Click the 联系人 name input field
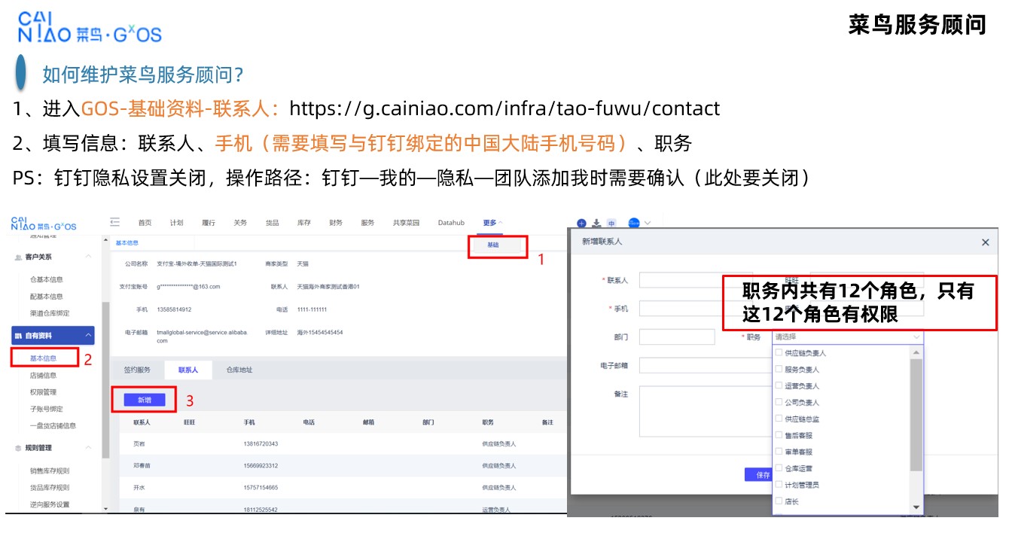The height and width of the screenshot is (533, 1012). [696, 280]
